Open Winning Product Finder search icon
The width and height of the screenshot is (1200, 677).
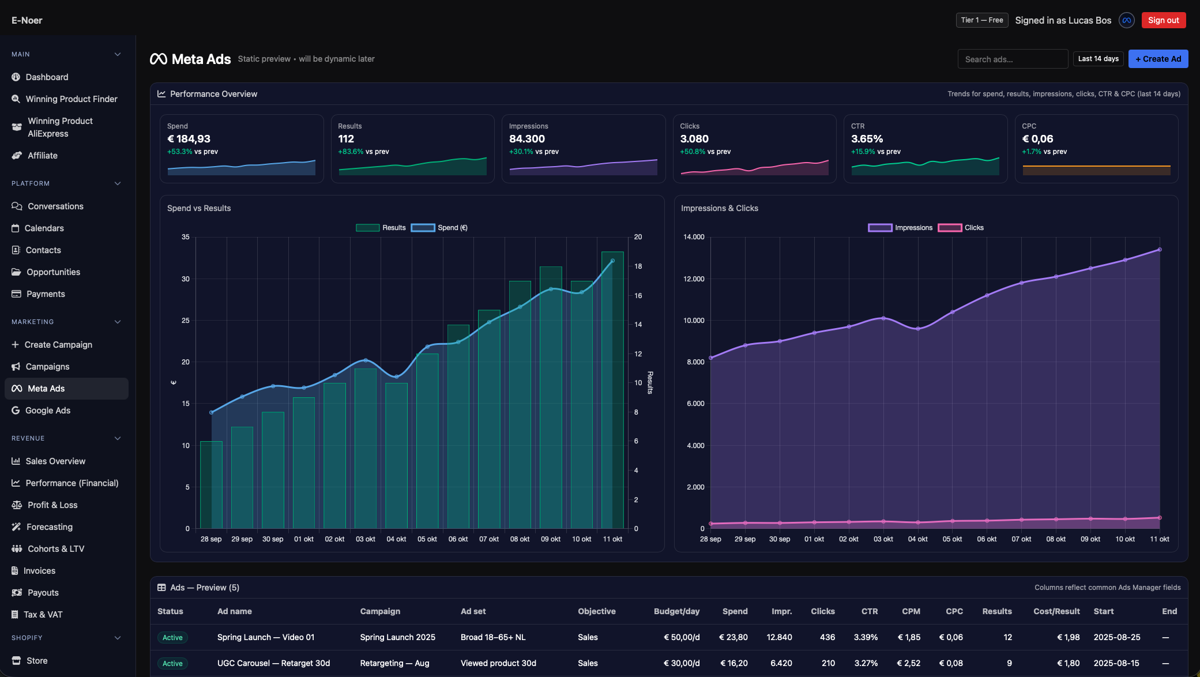click(16, 99)
